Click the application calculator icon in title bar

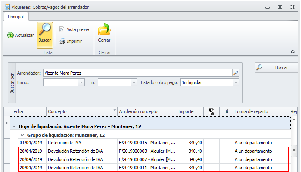coord(7,7)
